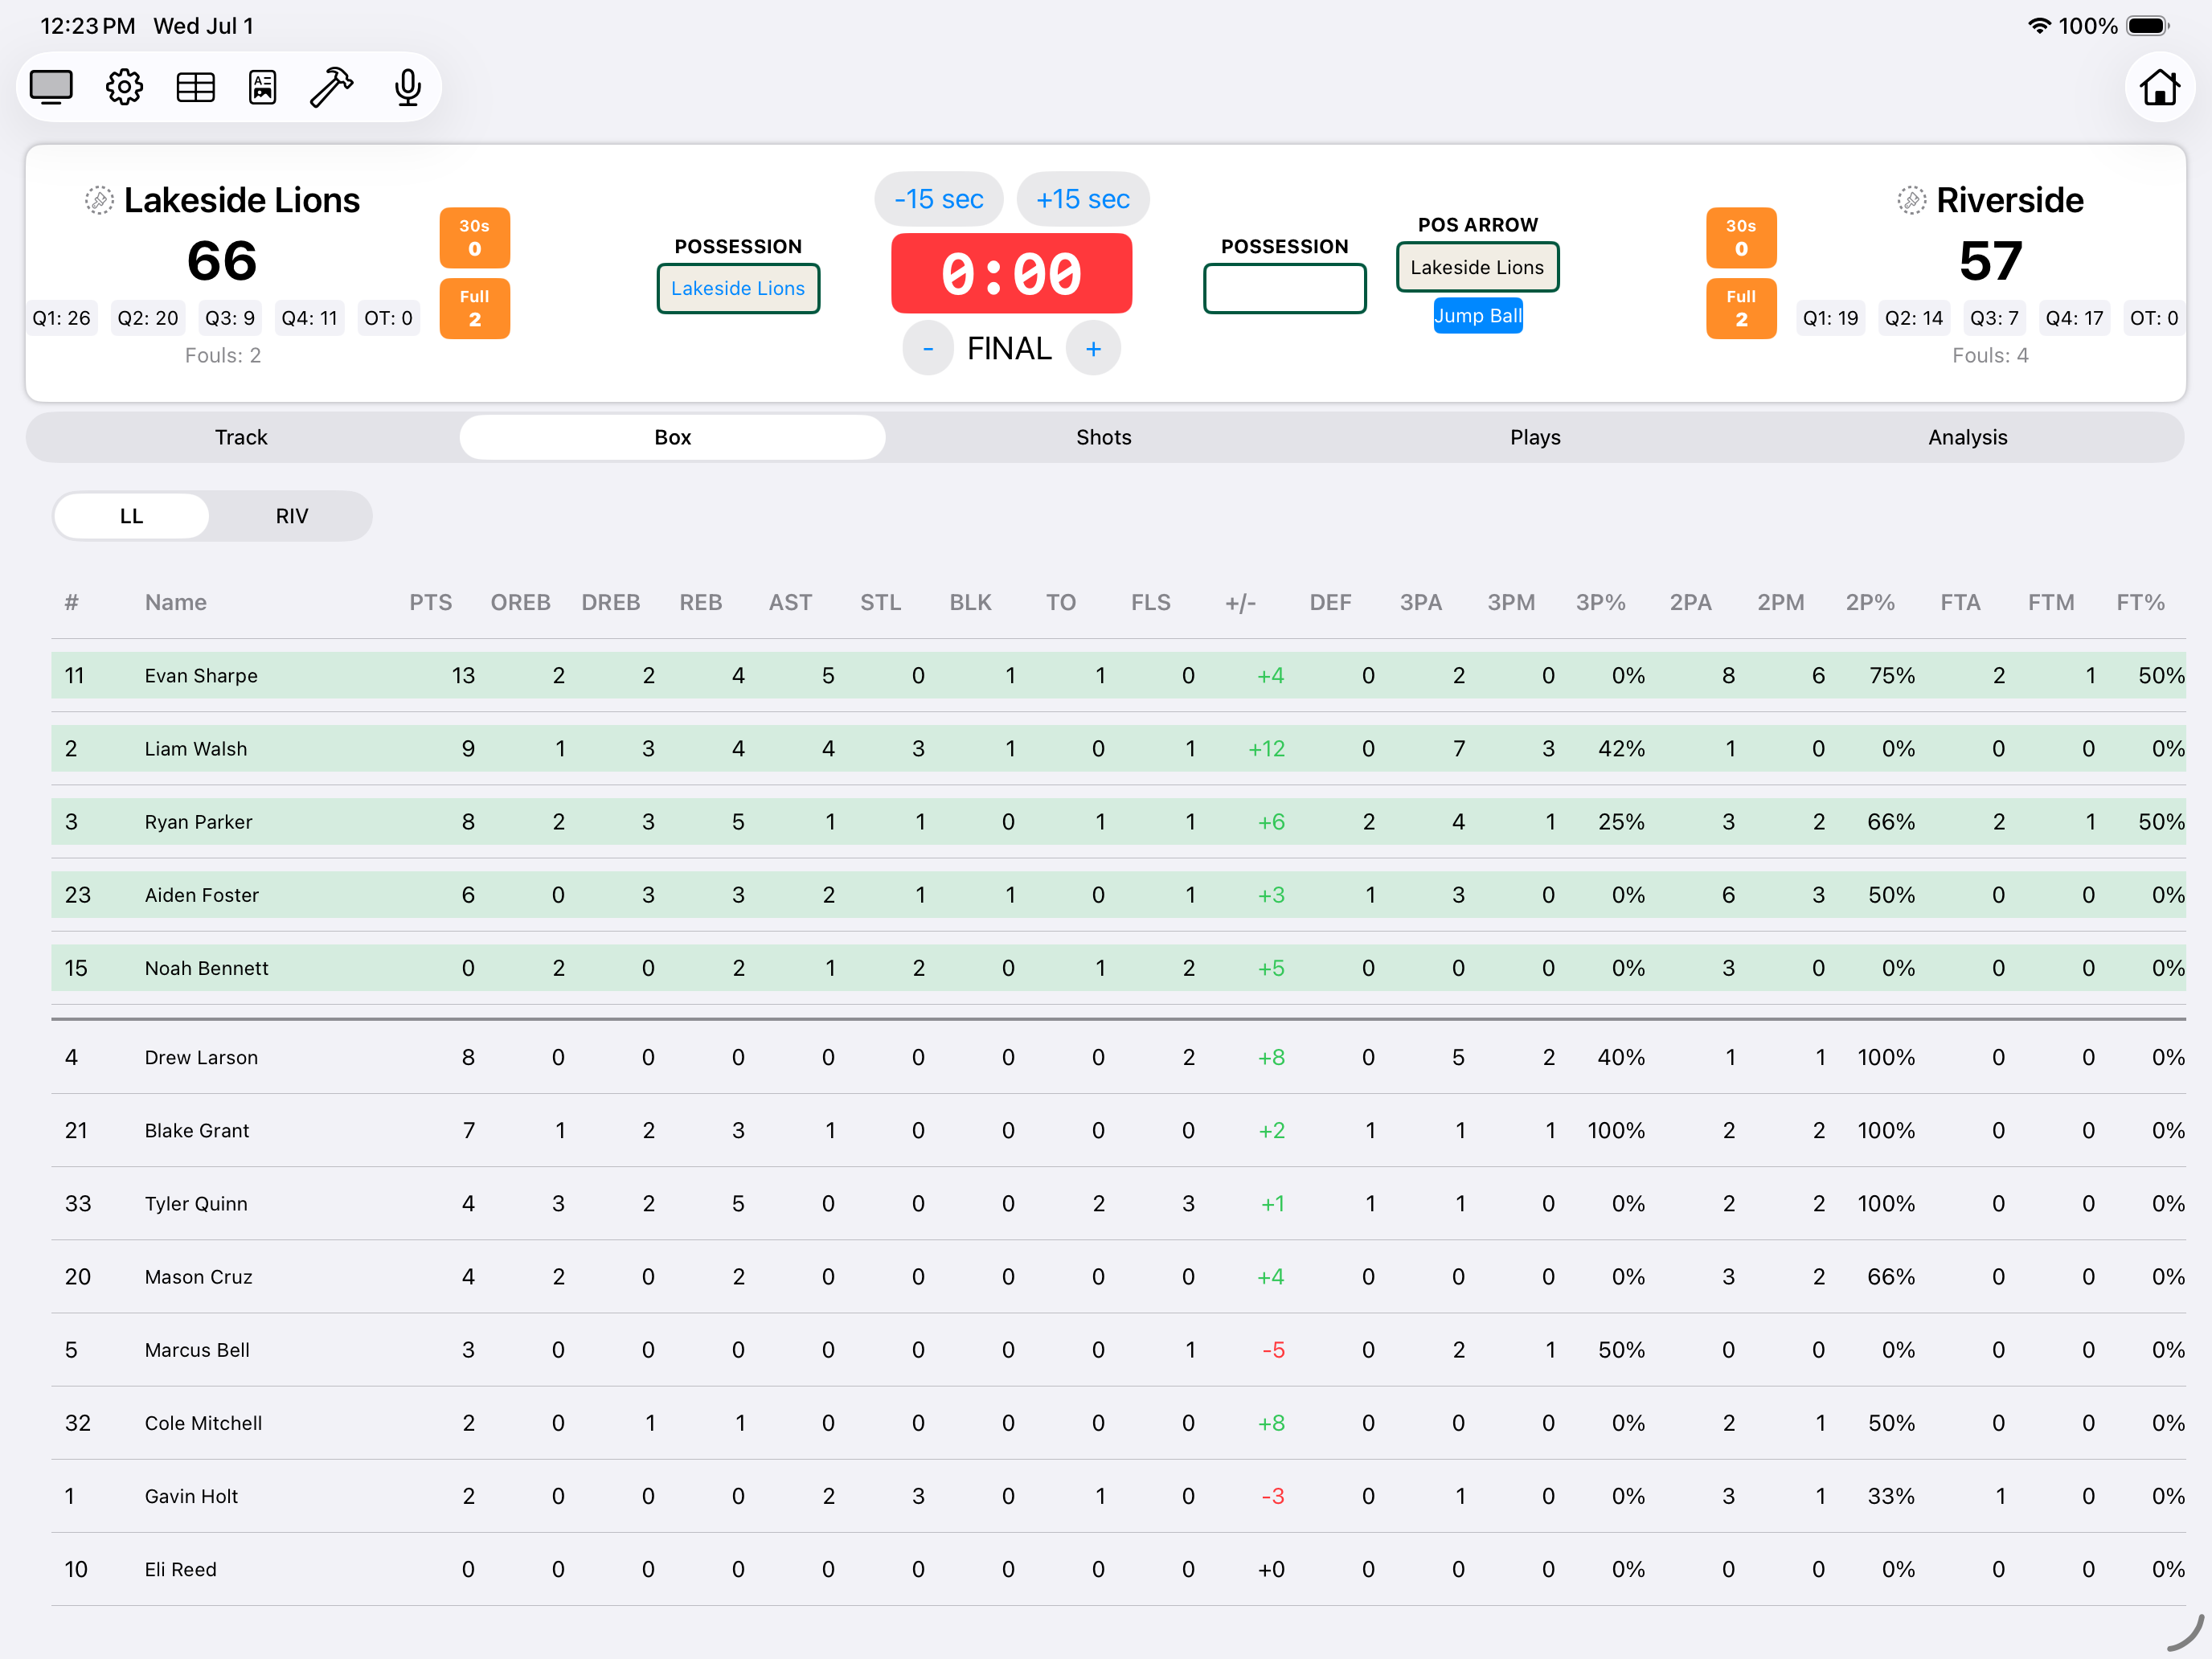
Task: Select Aiden Foster's row
Action: click(1118, 894)
